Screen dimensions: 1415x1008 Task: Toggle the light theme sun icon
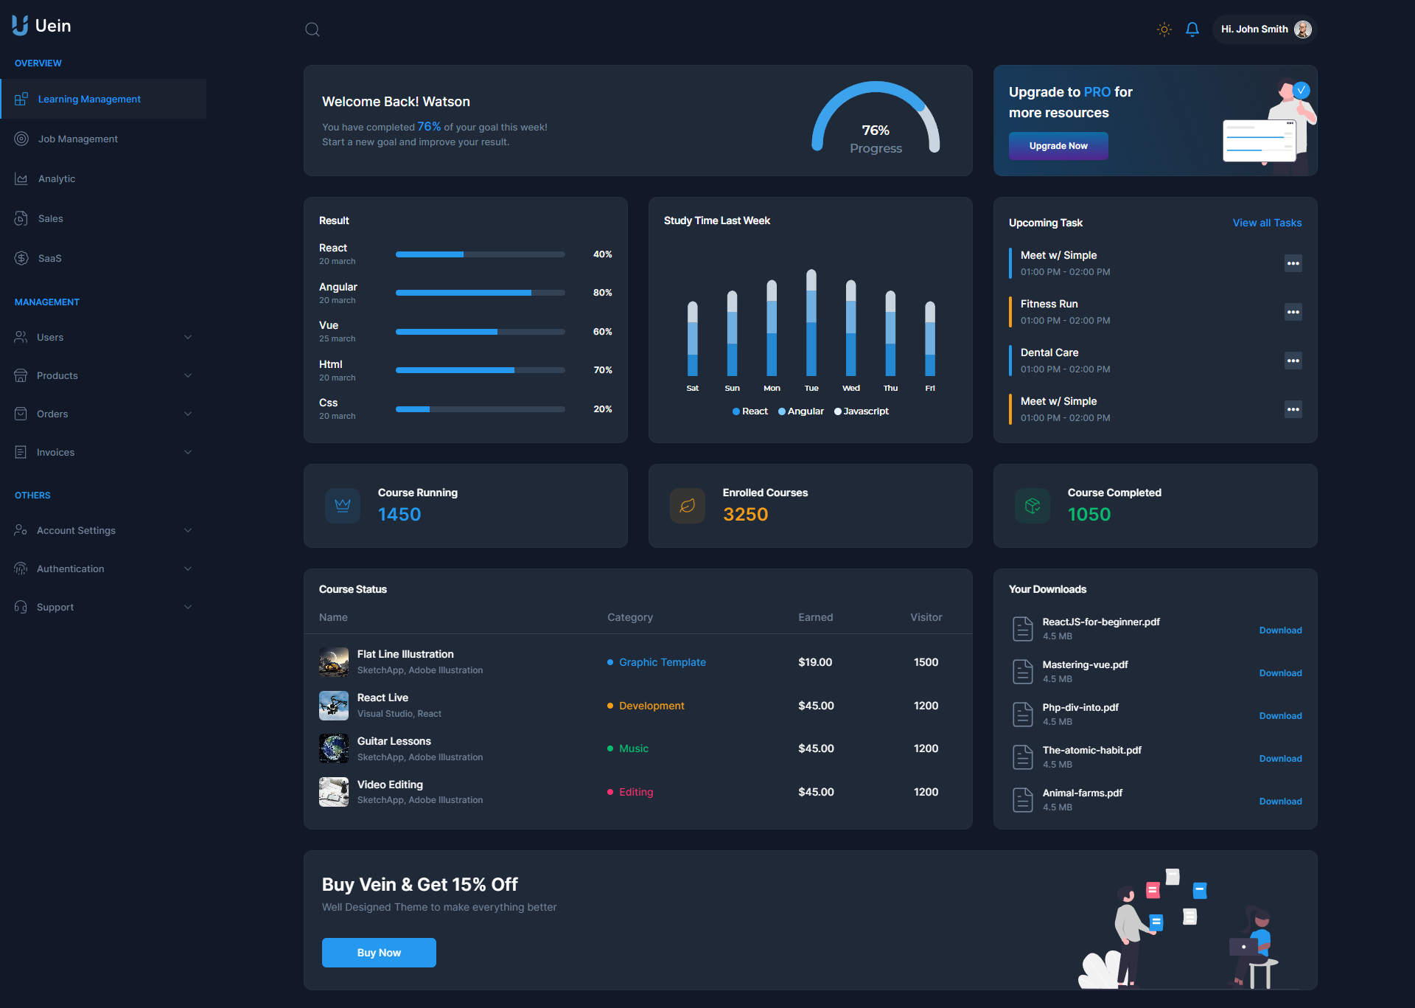pos(1163,29)
